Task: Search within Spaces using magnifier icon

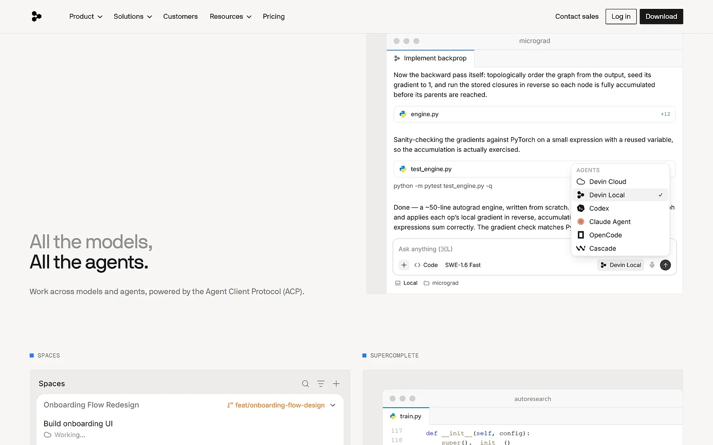Action: click(305, 384)
